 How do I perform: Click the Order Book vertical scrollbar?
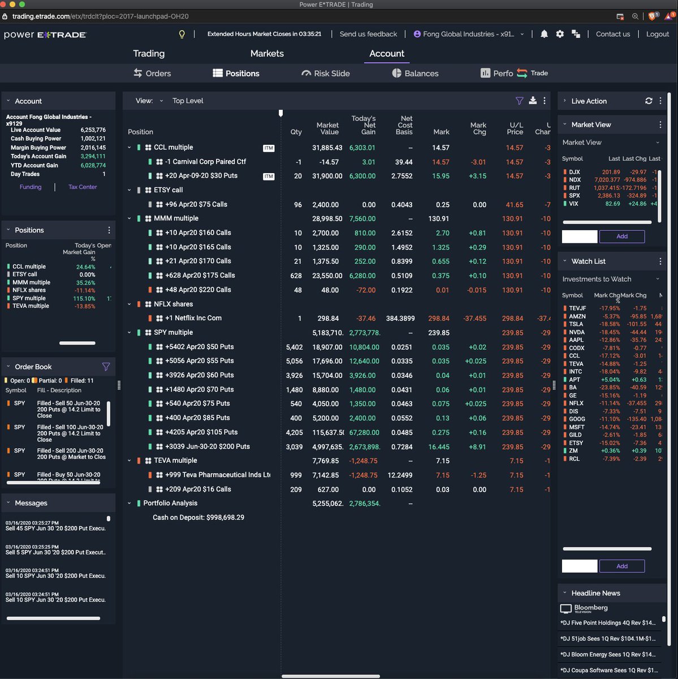tap(109, 414)
